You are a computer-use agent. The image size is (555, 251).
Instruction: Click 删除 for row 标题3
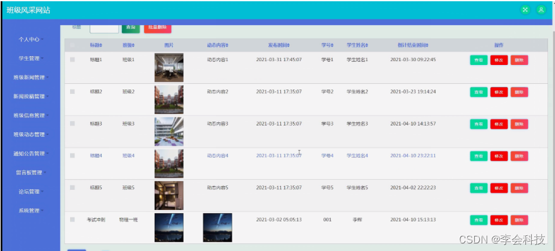(519, 124)
